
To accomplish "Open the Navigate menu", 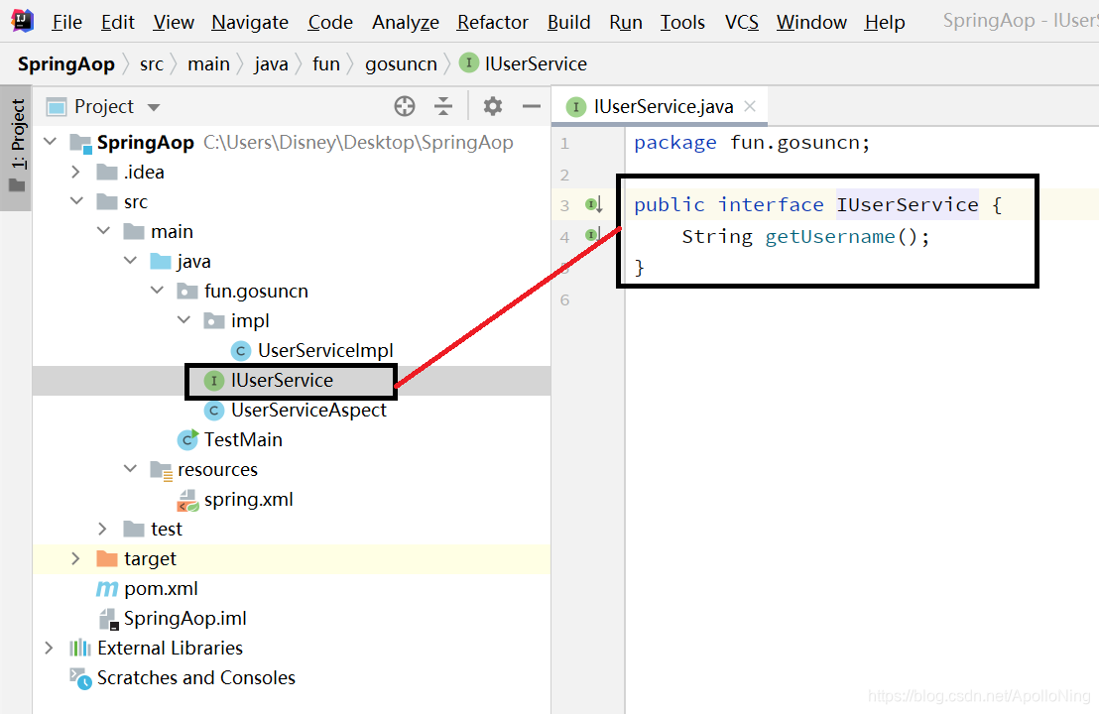I will (250, 23).
